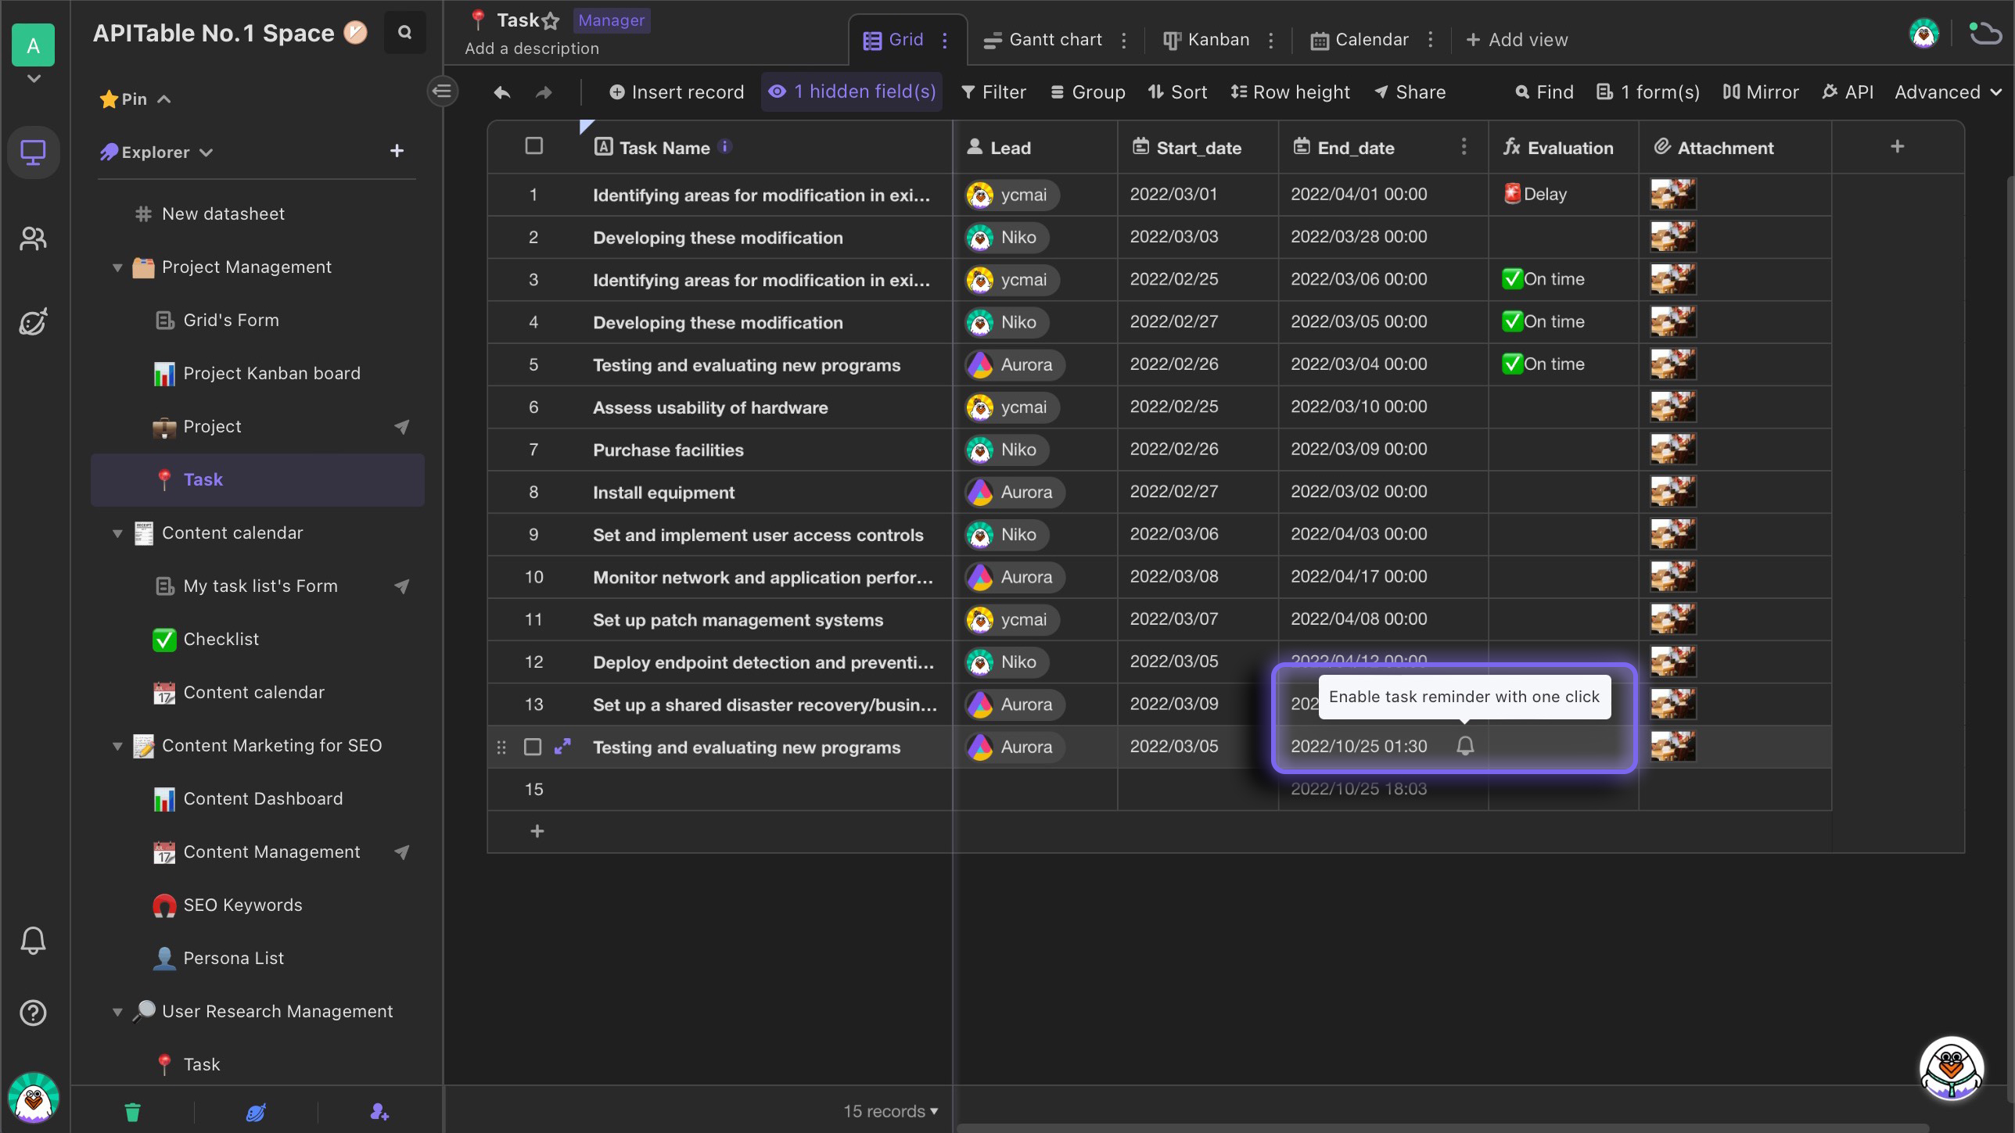Open the 1 form(s) list
Viewport: 2015px width, 1133px height.
[x=1648, y=92]
